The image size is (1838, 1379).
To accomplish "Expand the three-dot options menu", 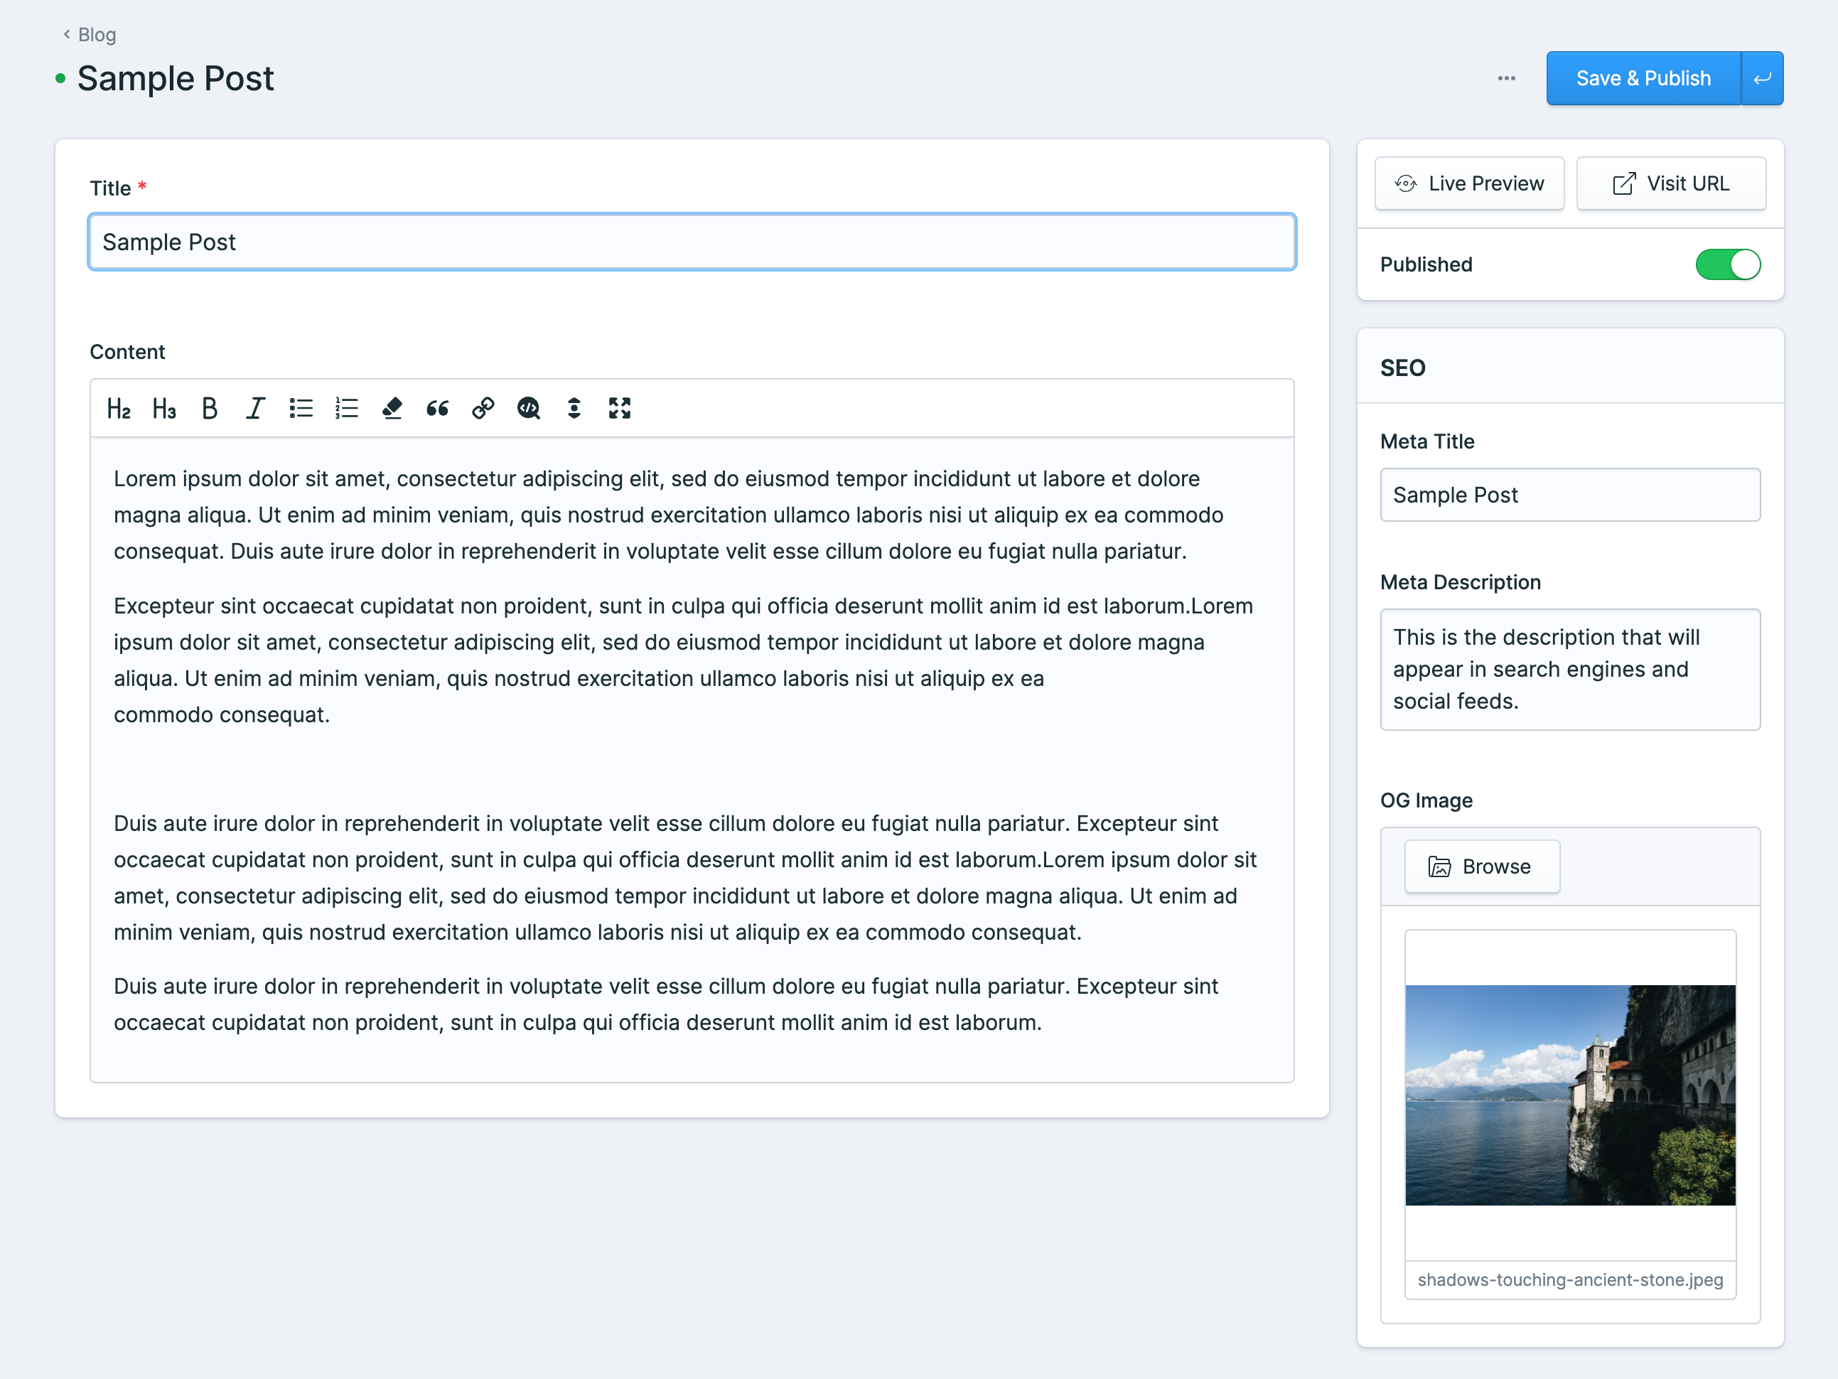I will [1508, 78].
